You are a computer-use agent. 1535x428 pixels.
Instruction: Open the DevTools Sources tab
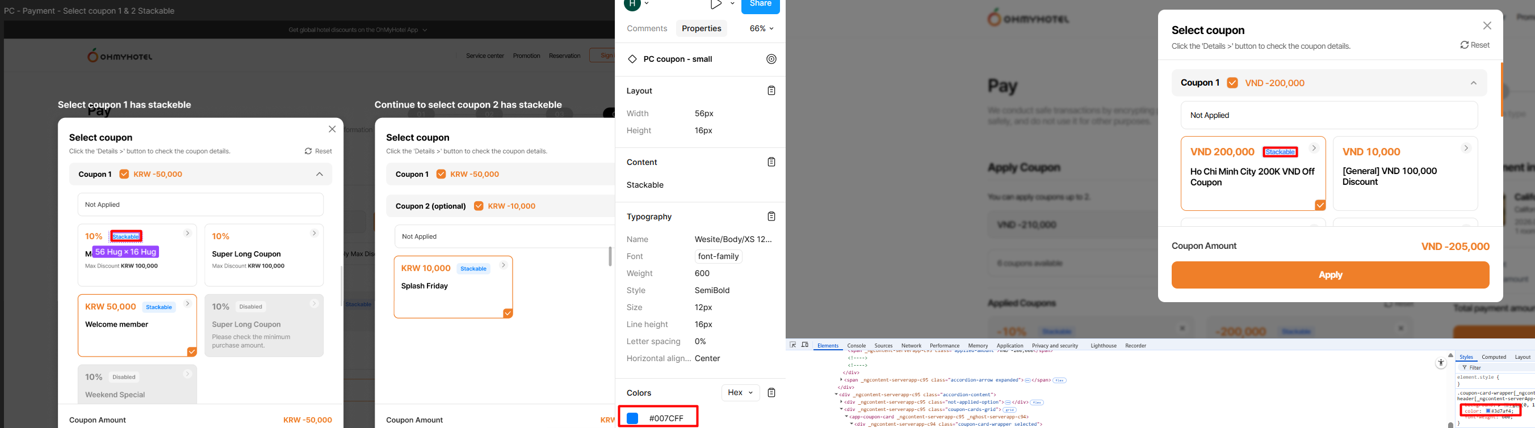click(x=884, y=346)
